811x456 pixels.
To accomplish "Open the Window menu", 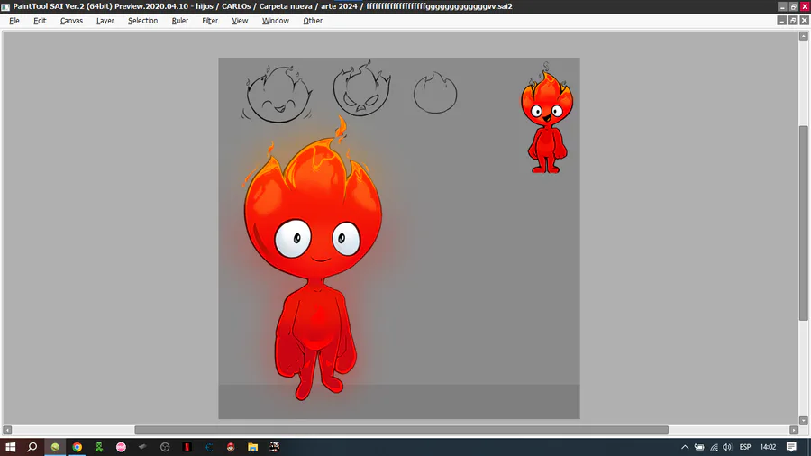I will click(275, 21).
